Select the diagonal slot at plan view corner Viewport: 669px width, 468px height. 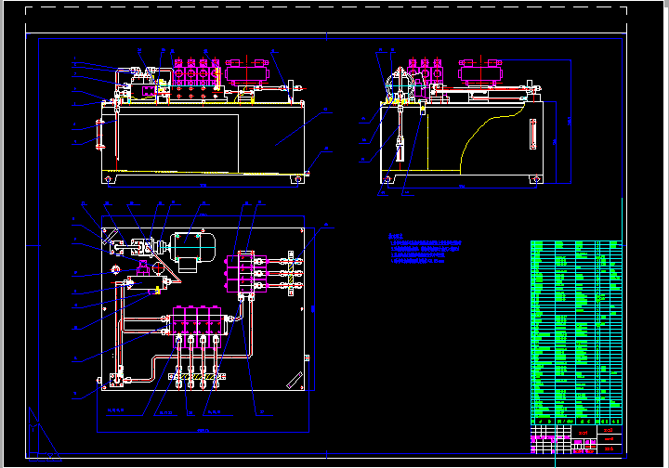point(293,379)
